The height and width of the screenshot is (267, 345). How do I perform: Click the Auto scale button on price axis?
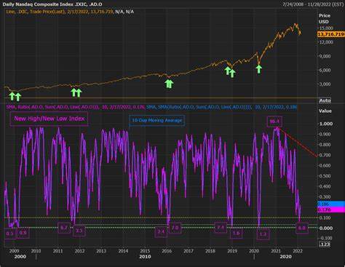[325, 100]
